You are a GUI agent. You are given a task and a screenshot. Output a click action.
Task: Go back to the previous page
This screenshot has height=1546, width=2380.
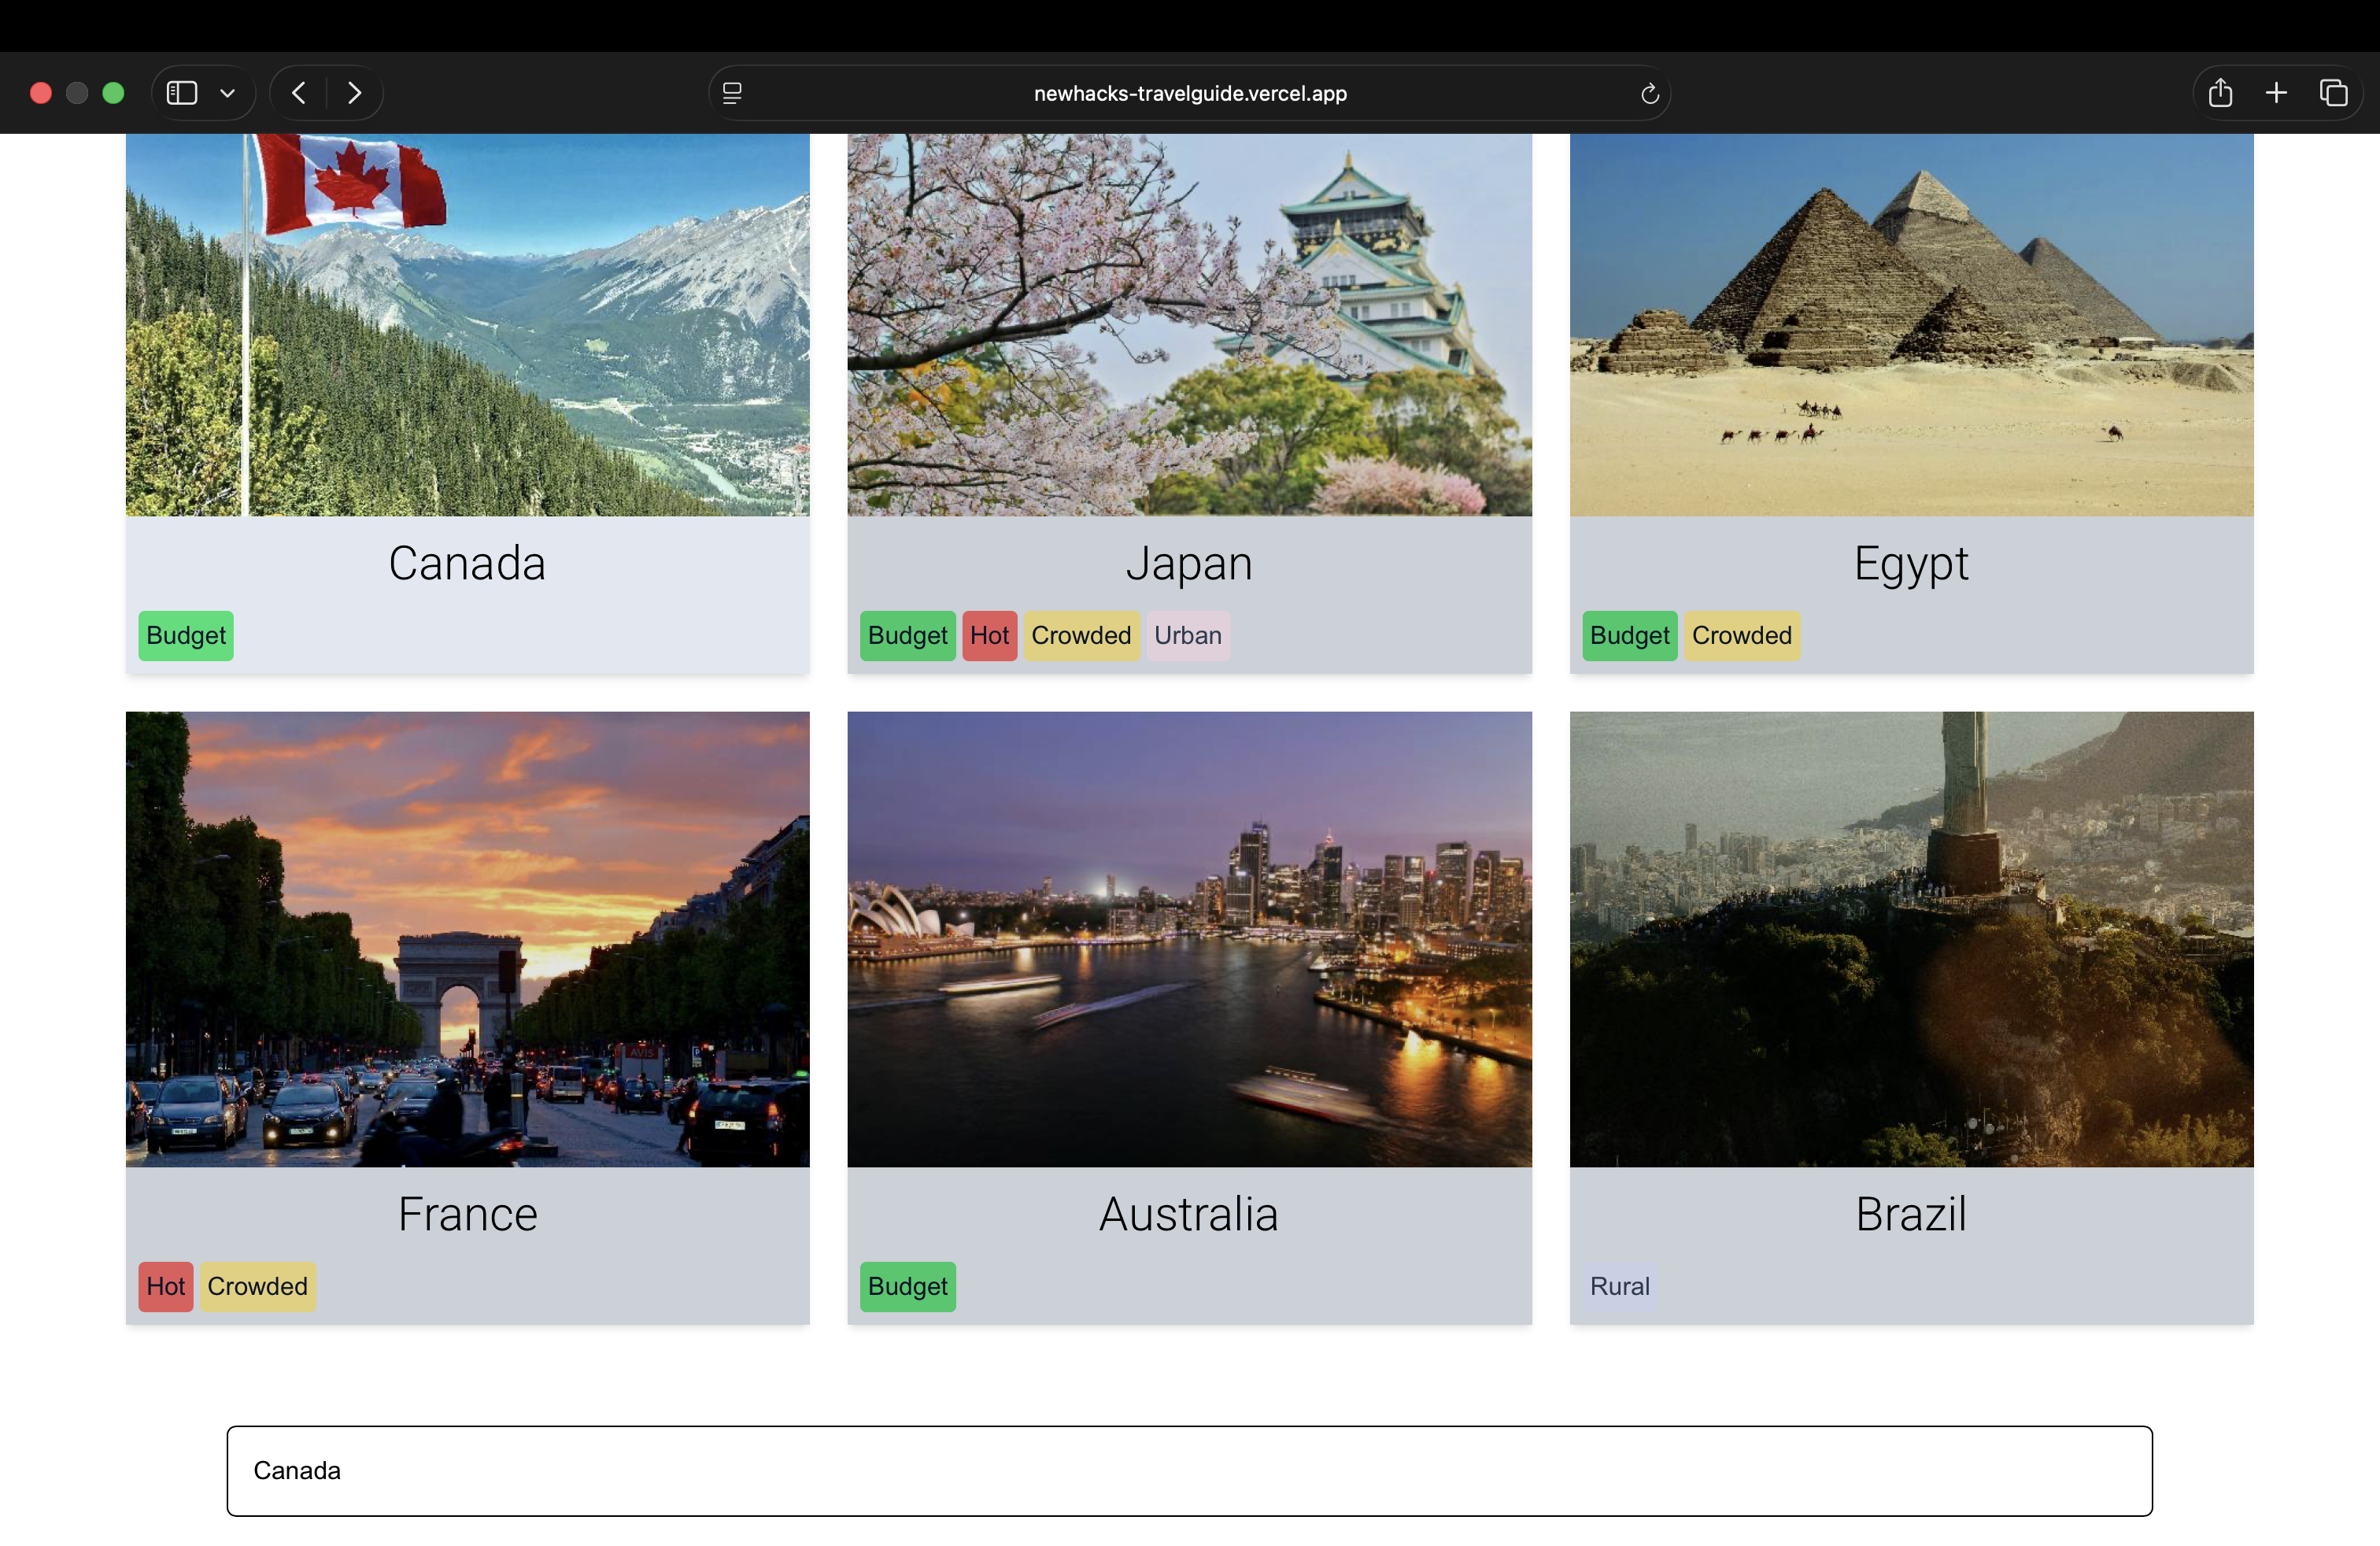click(x=298, y=93)
